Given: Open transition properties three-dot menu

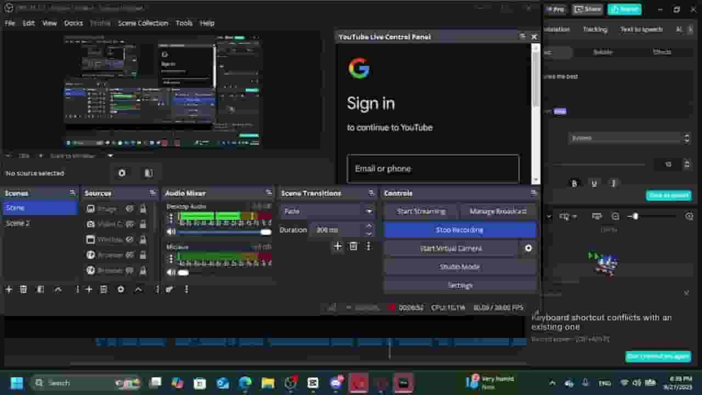Looking at the screenshot, I should (369, 246).
